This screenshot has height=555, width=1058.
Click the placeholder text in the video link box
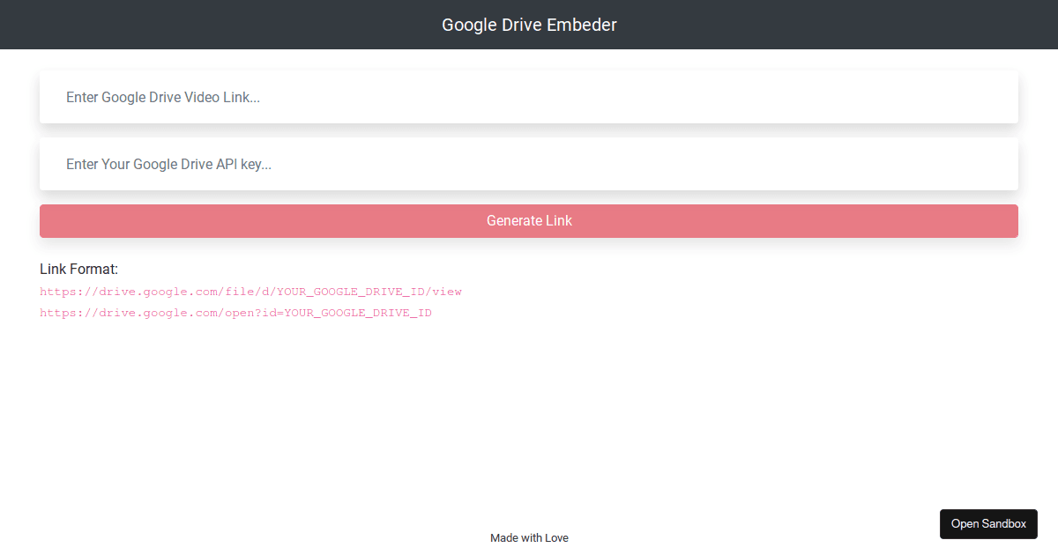[162, 97]
